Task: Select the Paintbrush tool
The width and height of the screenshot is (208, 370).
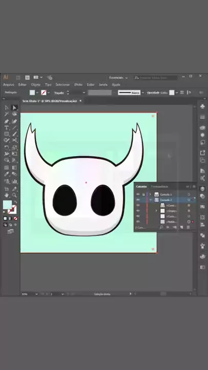Action: coord(14,134)
